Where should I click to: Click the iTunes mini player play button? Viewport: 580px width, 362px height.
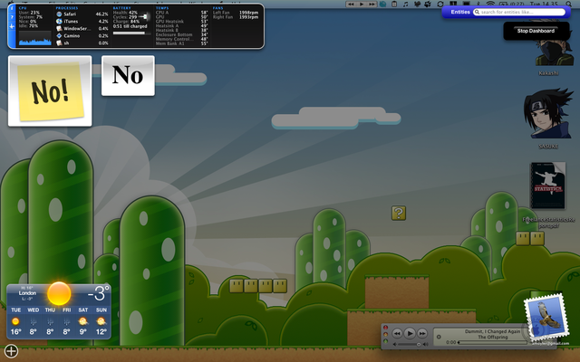[x=410, y=334]
